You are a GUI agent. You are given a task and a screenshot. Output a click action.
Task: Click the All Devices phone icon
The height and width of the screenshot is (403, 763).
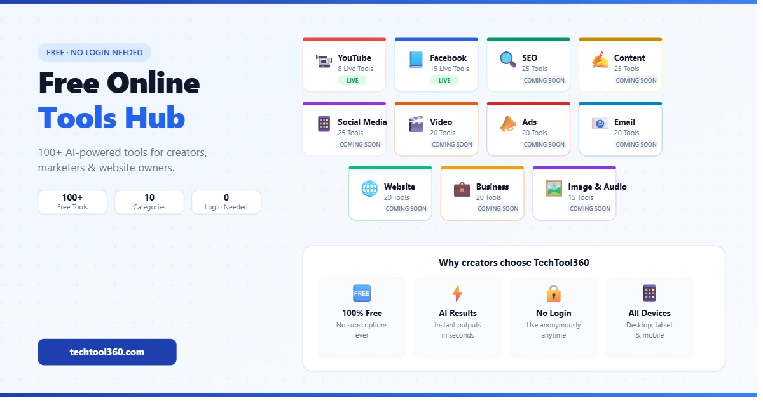click(649, 293)
